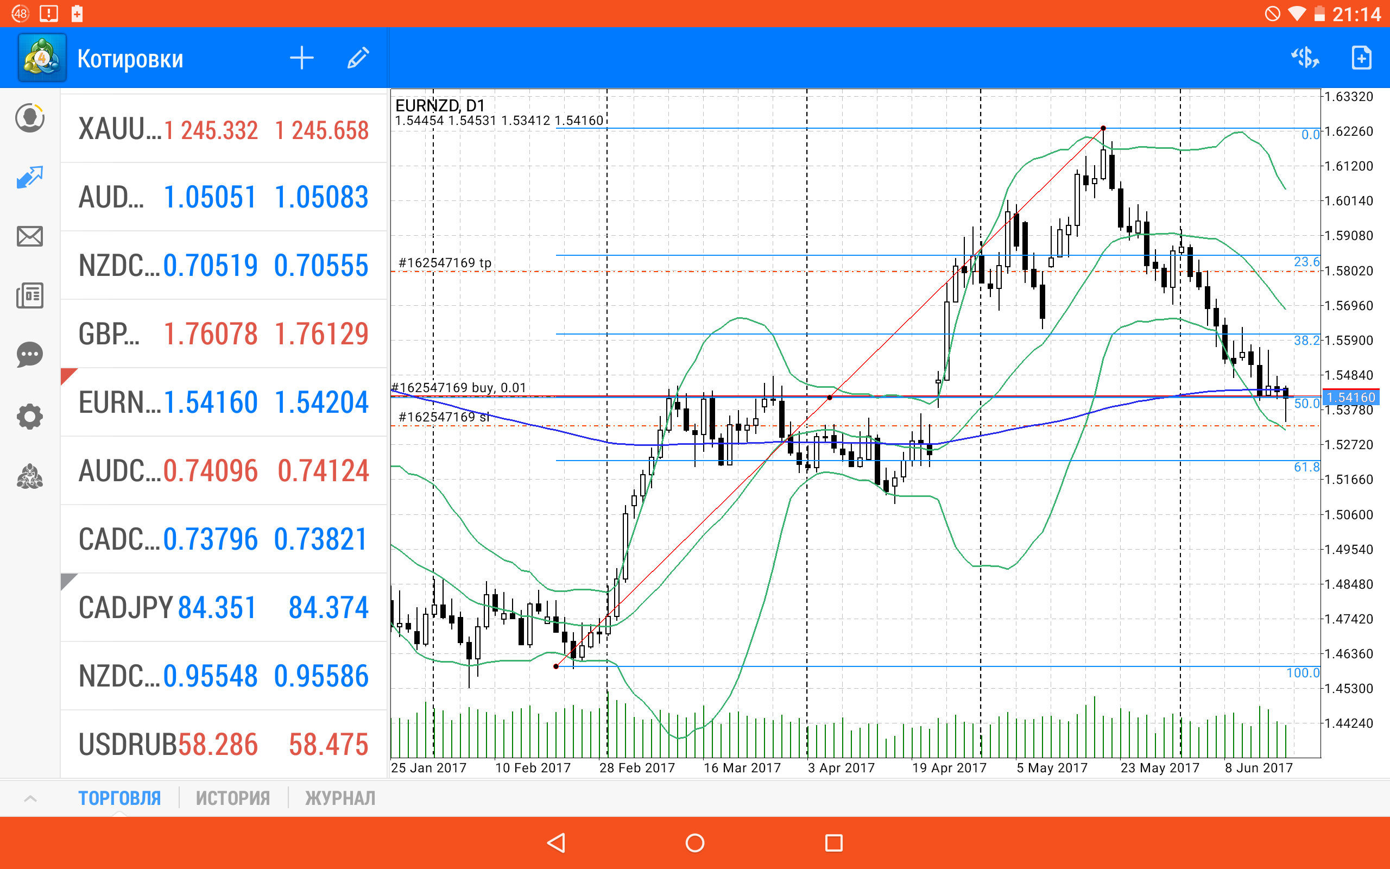The height and width of the screenshot is (869, 1390).
Task: Select the quotes arrows icon in sidebar
Action: click(30, 178)
